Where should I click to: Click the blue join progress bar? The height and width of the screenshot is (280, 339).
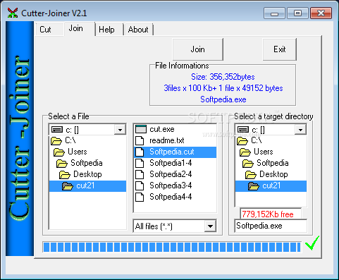(x=172, y=247)
